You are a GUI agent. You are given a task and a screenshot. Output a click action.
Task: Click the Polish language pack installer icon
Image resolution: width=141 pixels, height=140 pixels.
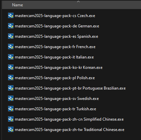(11, 78)
